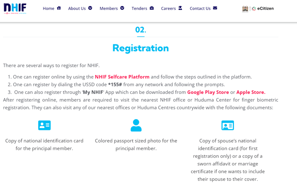Open the Home menu item
This screenshot has width=297, height=186.
48,8
